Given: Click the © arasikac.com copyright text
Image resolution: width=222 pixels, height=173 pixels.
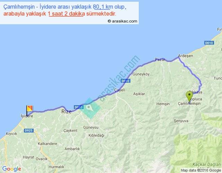Looking at the screenshot, I should [122, 21].
